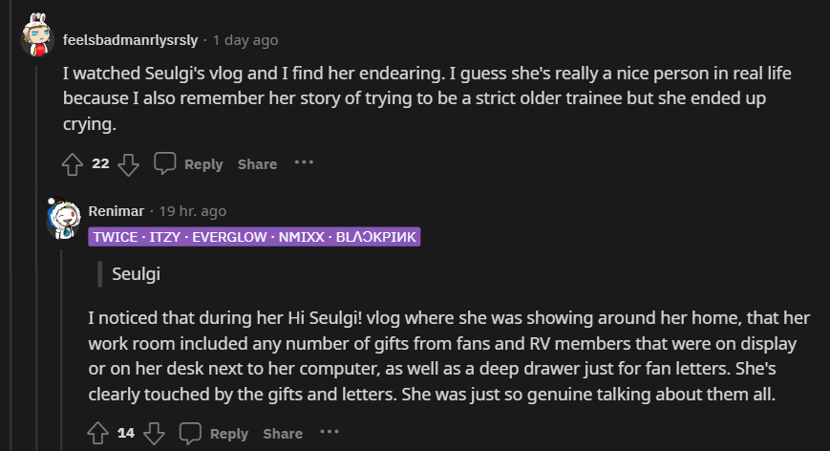Upvote Renimar's comment

[x=97, y=434]
